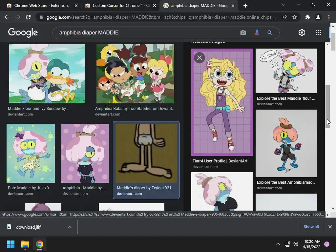The width and height of the screenshot is (336, 252).
Task: Open Explore the Best Maddie_flour related image
Action: click(x=286, y=71)
